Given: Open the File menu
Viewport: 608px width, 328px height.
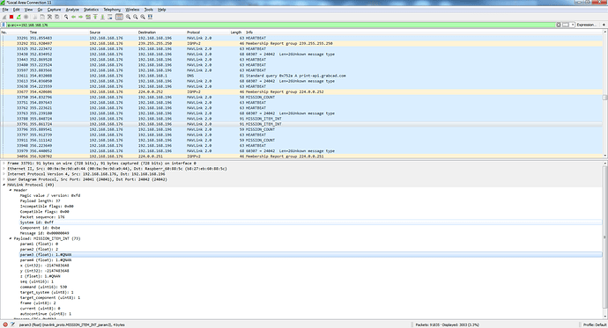Looking at the screenshot, I should tap(5, 10).
